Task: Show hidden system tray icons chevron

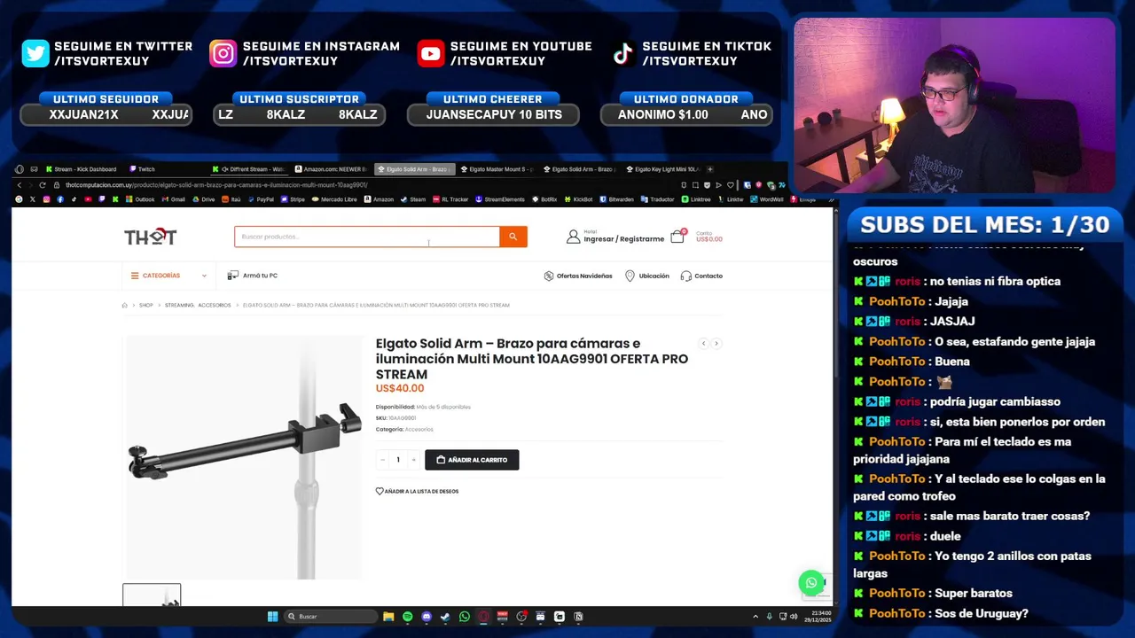Action: pyautogui.click(x=755, y=617)
